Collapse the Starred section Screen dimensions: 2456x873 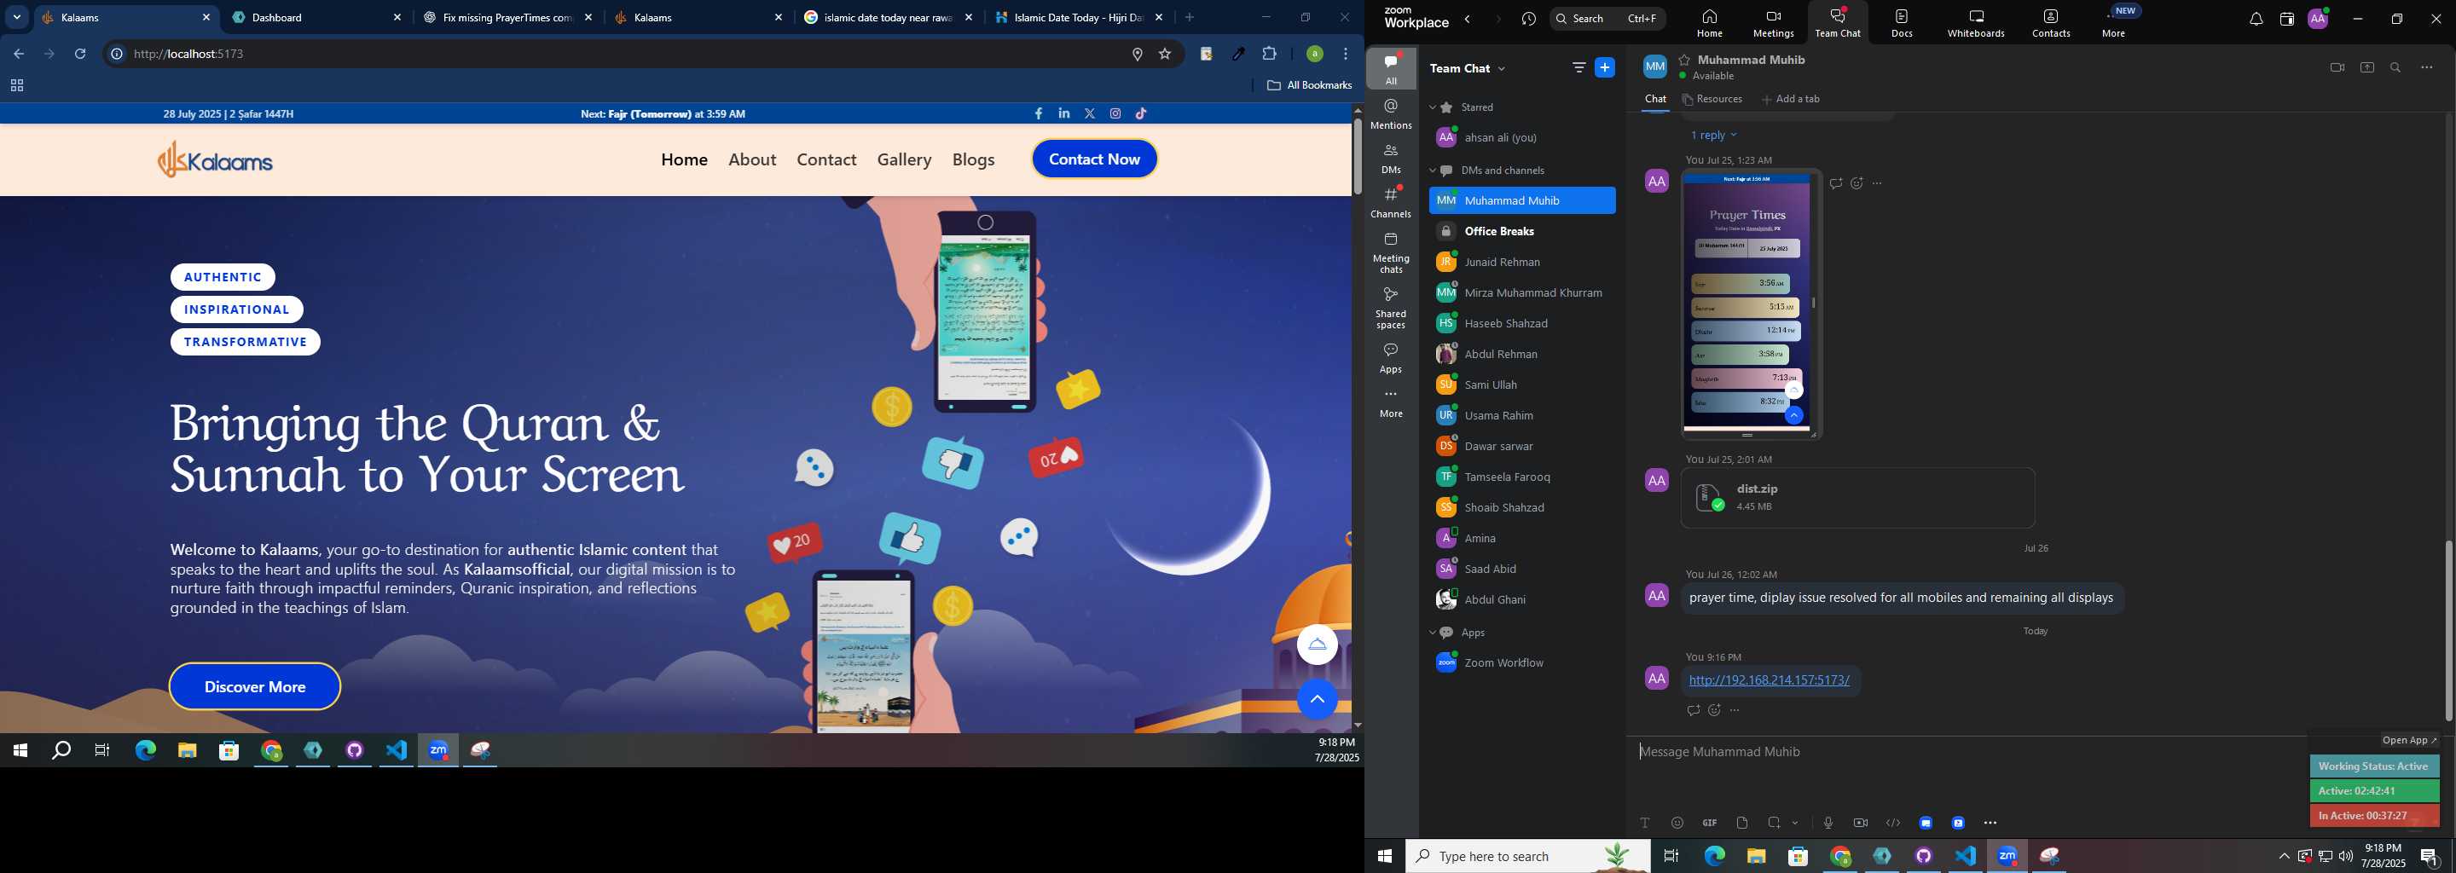point(1432,107)
